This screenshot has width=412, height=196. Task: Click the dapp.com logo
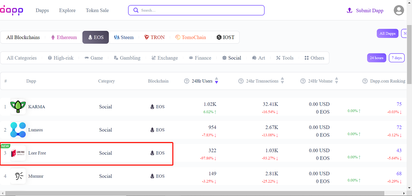pos(12,10)
